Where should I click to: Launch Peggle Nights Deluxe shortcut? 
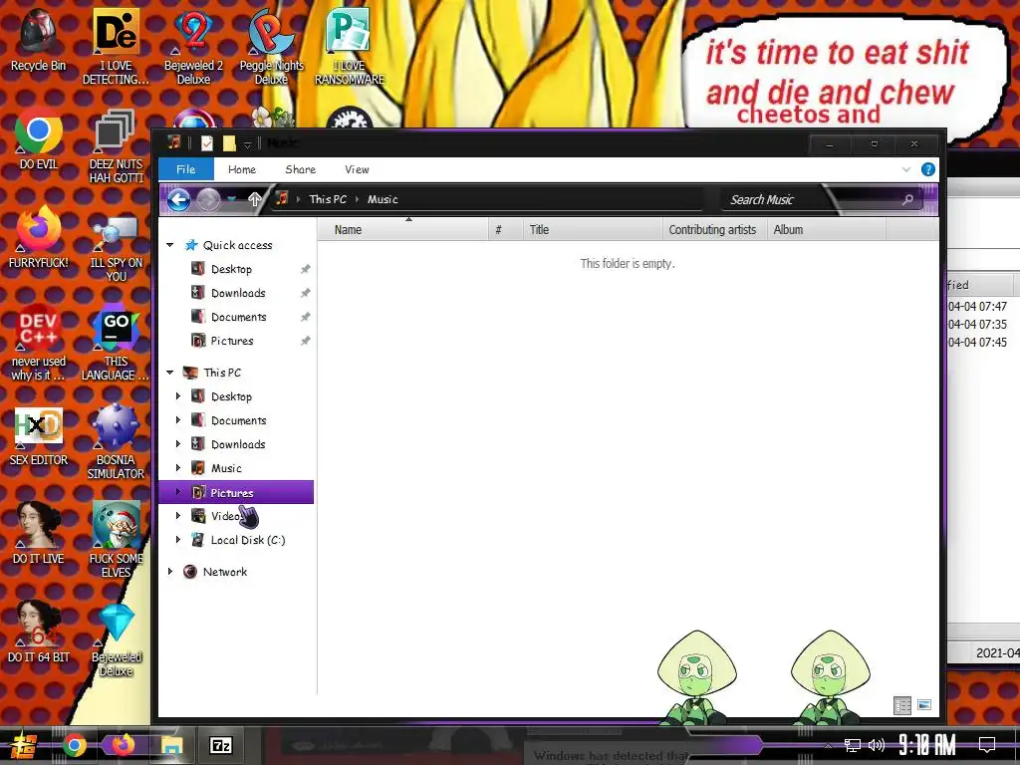271,46
